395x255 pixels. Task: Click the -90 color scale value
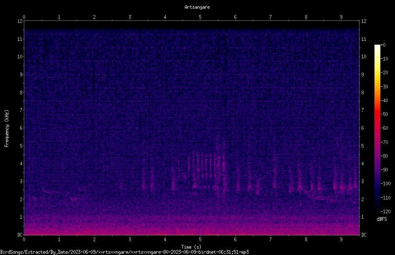click(384, 170)
